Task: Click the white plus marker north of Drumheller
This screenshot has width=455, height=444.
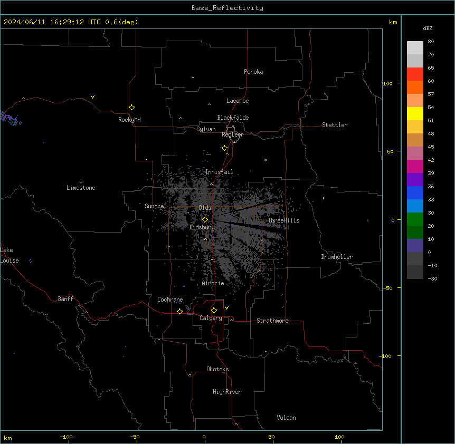Action: pos(323,198)
